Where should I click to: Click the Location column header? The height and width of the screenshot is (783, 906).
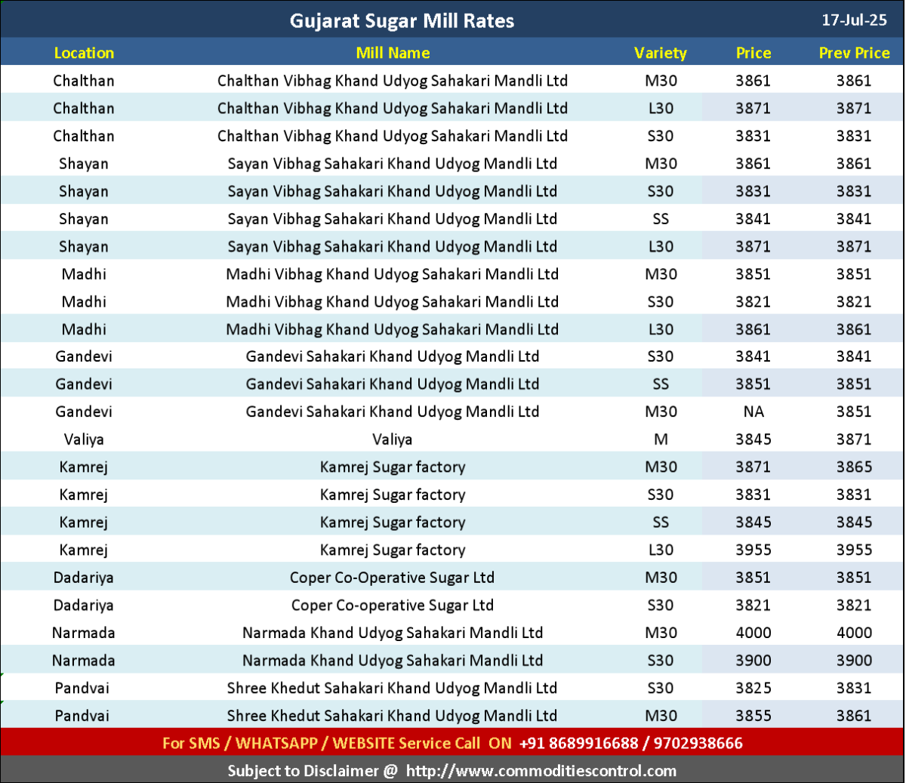click(x=84, y=53)
